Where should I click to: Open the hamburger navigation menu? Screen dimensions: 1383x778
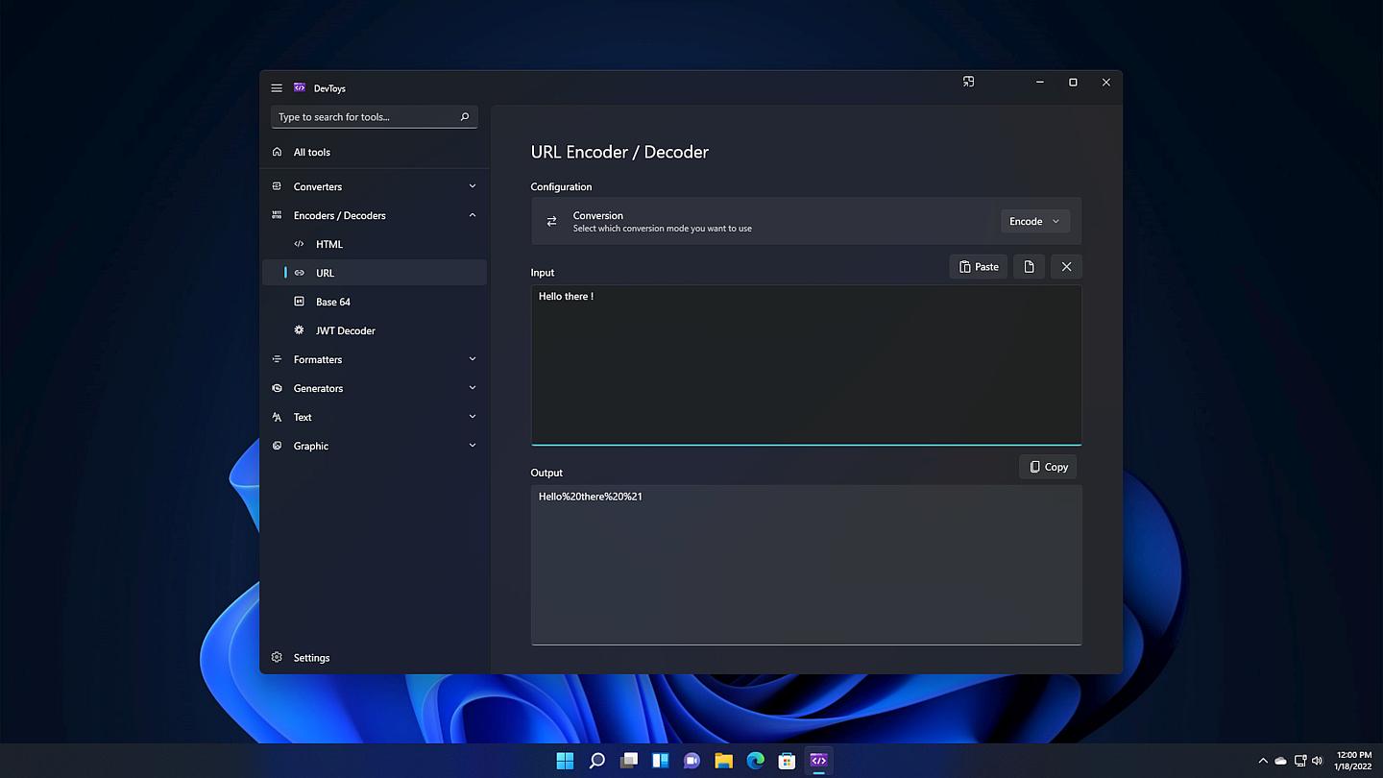coord(277,87)
